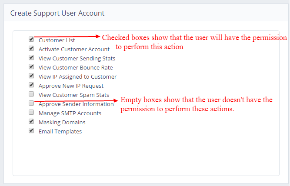Uncheck the View IP Assigned to Customer box

[x=31, y=76]
